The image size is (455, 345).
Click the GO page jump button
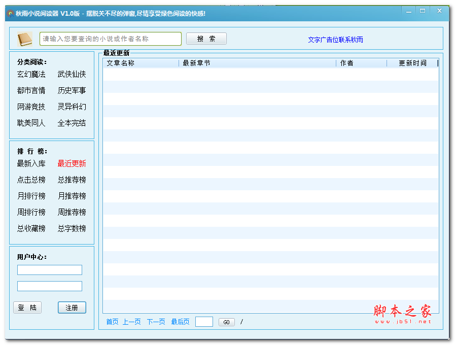pyautogui.click(x=226, y=322)
